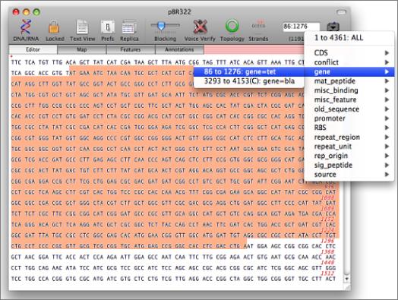
Task: Expand the gene submenu
Action: [349, 71]
